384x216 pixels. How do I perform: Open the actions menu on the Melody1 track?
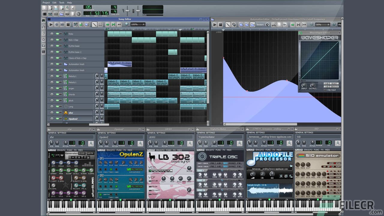click(52, 76)
